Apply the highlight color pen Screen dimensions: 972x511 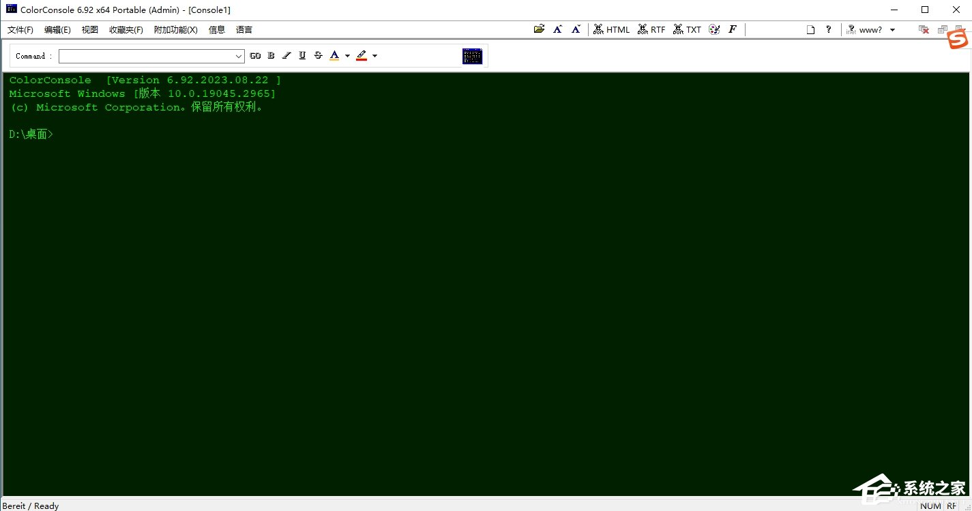click(x=362, y=56)
